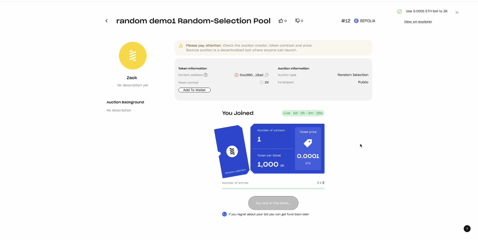The image size is (478, 240).
Task: Click the yellow Zack creator avatar
Action: (x=133, y=56)
